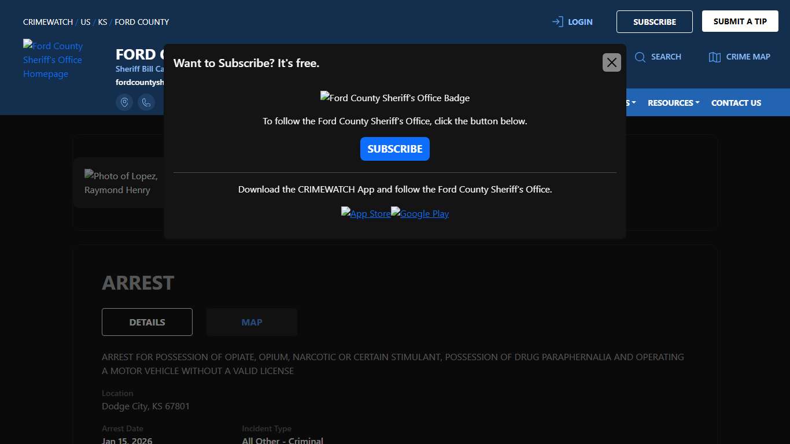
Task: Go to CRIMEWATCH breadcrumb link
Action: [x=48, y=22]
